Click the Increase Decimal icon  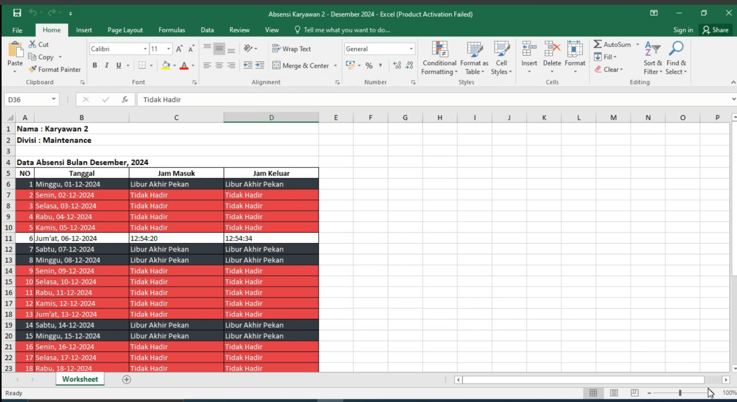pyautogui.click(x=397, y=66)
